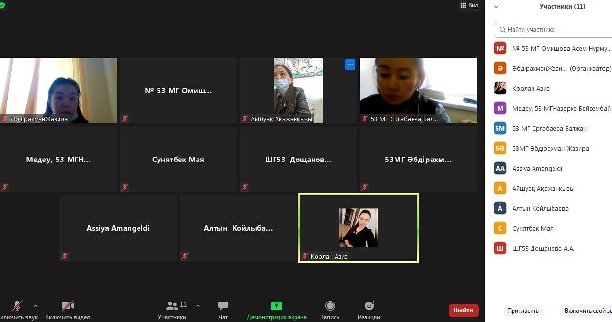Click the green encryption shield icon
The image size is (612, 322).
pyautogui.click(x=2, y=5)
